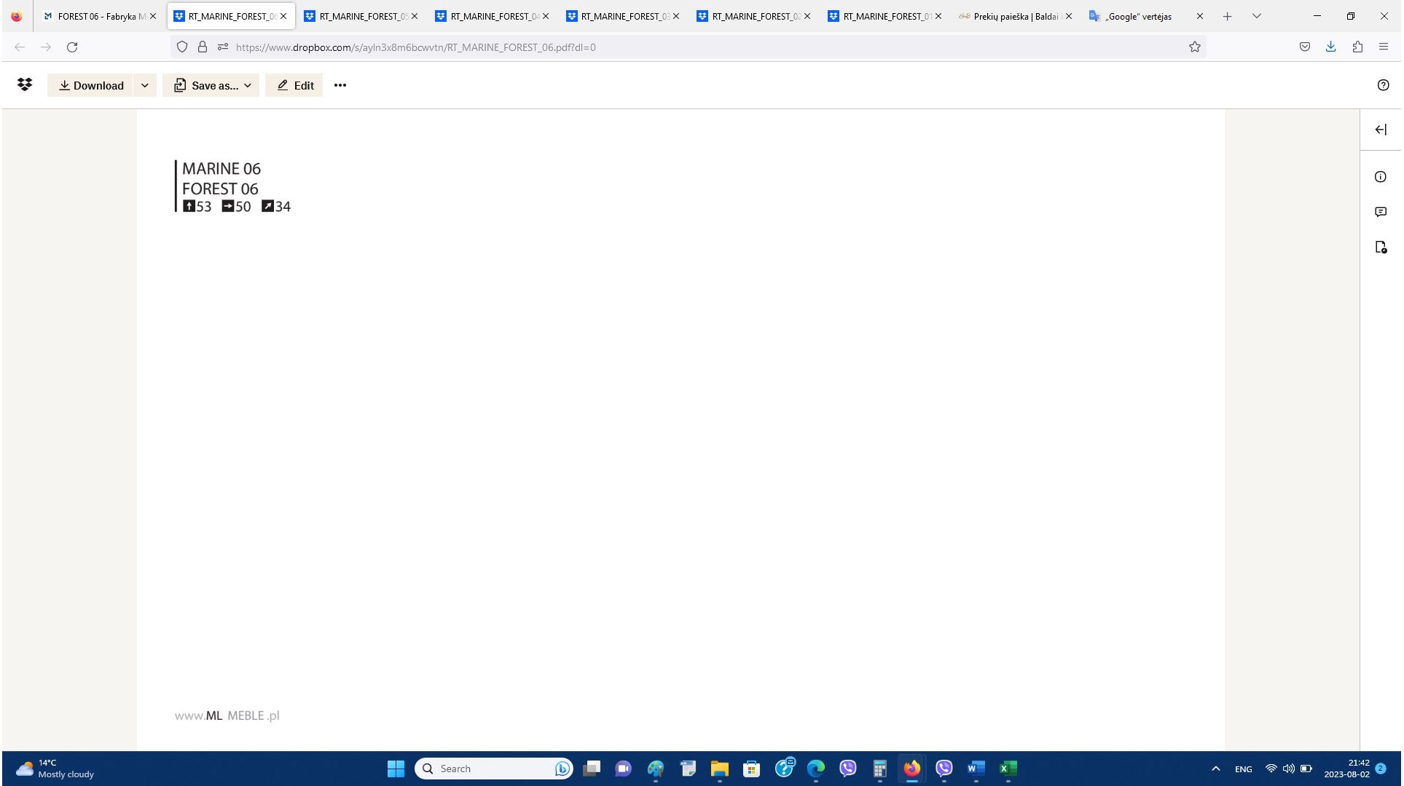Image resolution: width=1404 pixels, height=786 pixels.
Task: Open the Save as... dropdown
Action: click(x=211, y=85)
